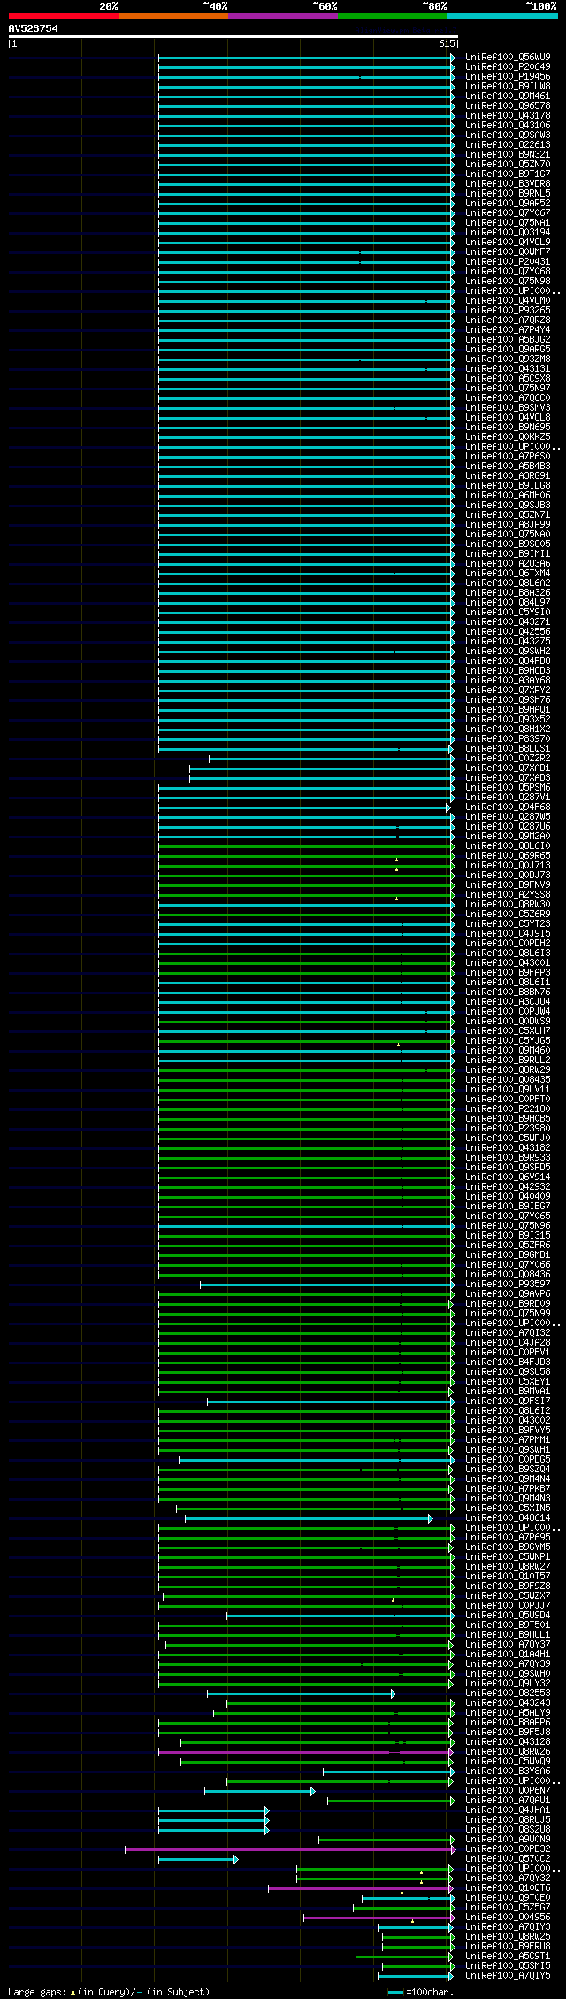Select the UniRef100_B3VDR8 label
Viewport: 566px width, 1999px height.
[508, 183]
